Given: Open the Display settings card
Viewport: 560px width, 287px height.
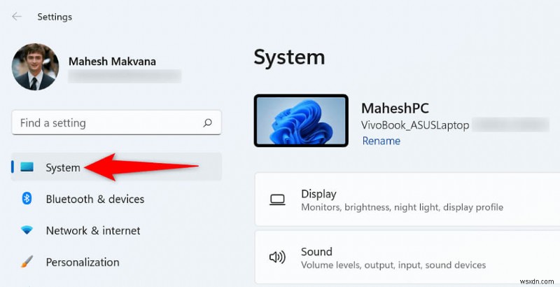Looking at the screenshot, I should [x=407, y=199].
